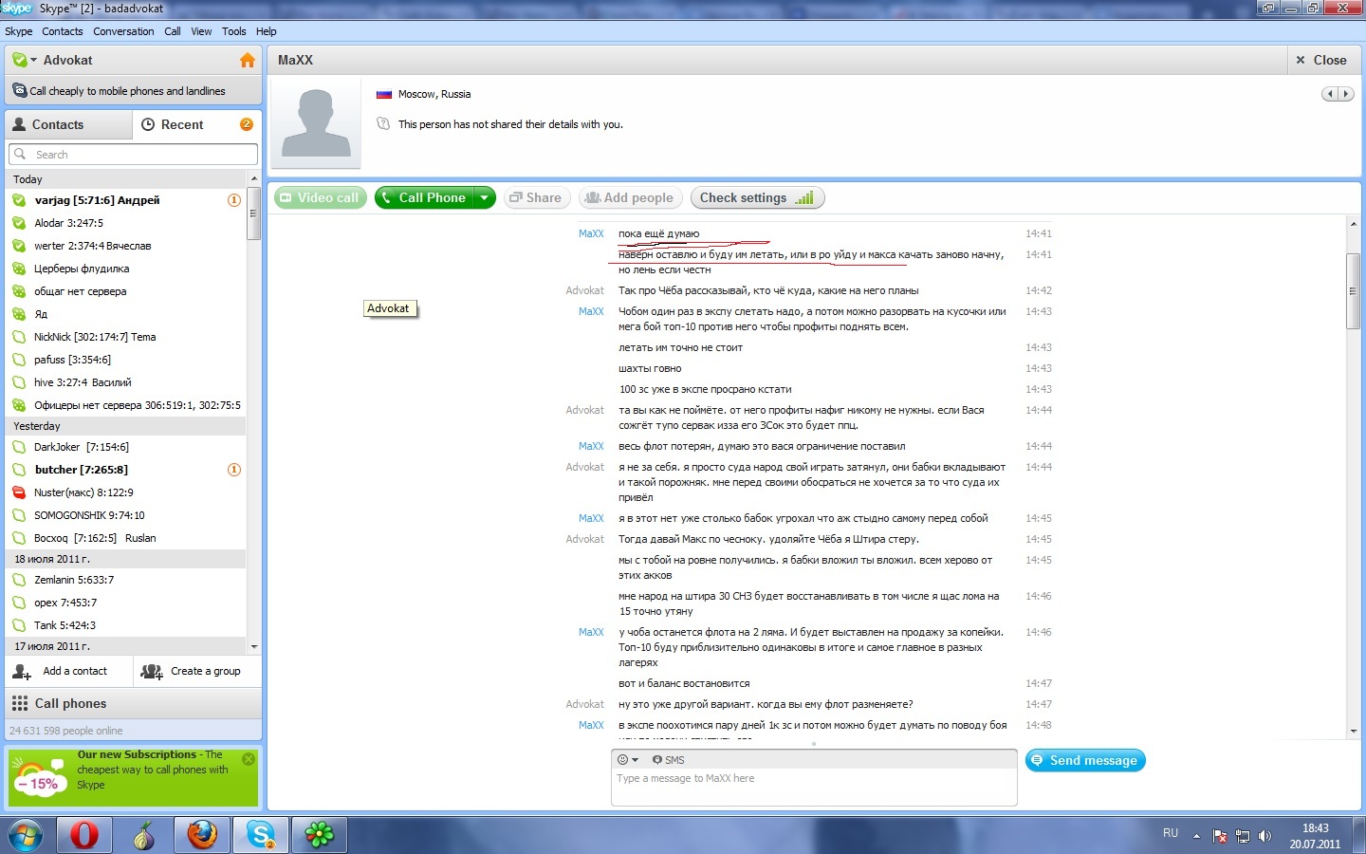Close the MaXX conversation panel
The image size is (1366, 854).
(1321, 60)
